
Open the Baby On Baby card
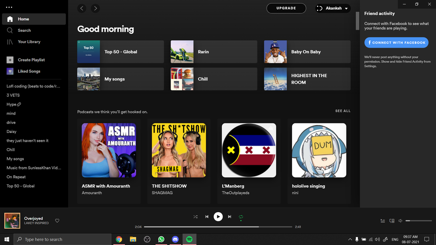tap(307, 52)
